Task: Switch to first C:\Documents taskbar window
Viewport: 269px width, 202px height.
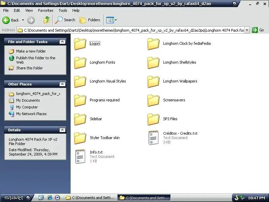Action: (90, 198)
